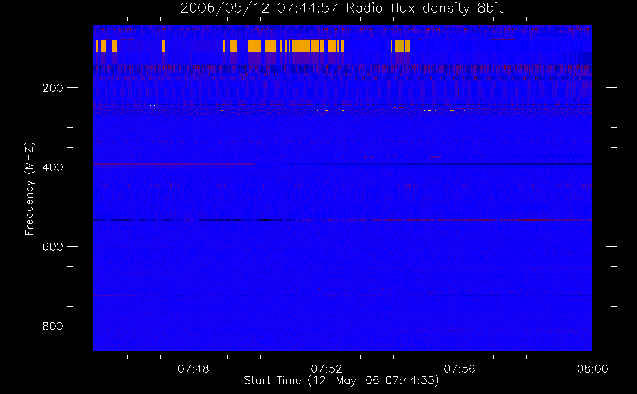
Task: Click the 07:52 time tick label
Action: coord(326,369)
